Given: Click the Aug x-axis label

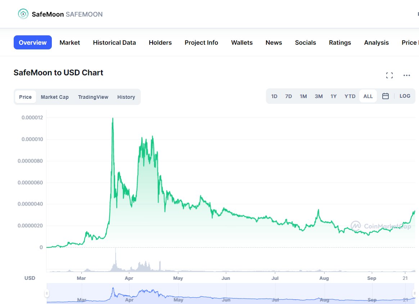Looking at the screenshot, I should 324,278.
